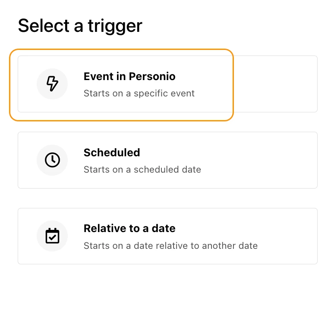331x316 pixels.
Task: Click the grey circle around the clock icon
Action: [x=52, y=160]
